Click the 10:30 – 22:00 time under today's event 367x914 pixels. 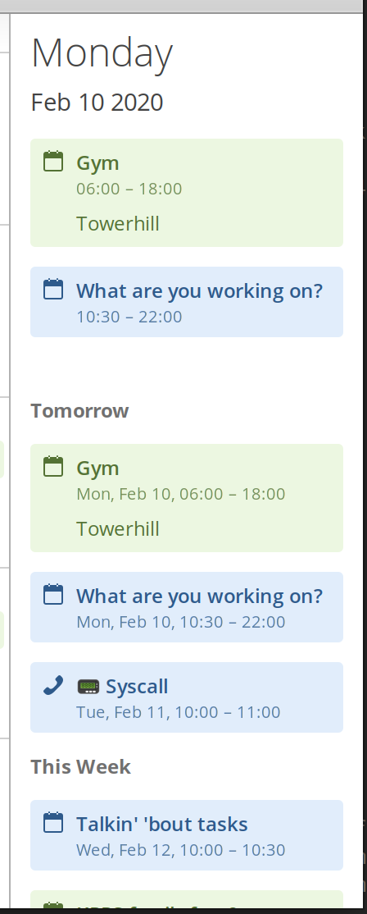129,317
